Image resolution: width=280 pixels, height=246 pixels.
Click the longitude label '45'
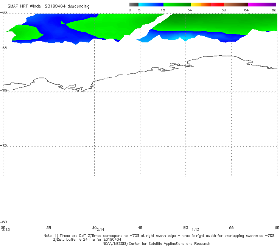(x=140, y=228)
